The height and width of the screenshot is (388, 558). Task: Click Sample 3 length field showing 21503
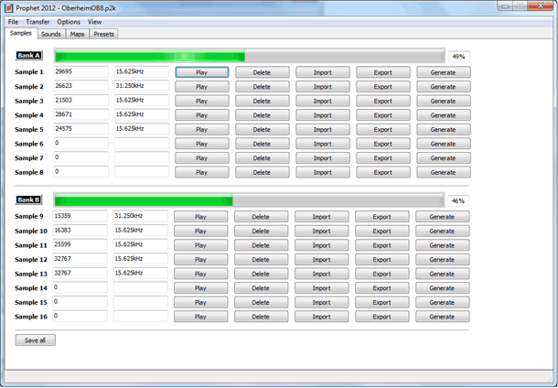click(81, 100)
